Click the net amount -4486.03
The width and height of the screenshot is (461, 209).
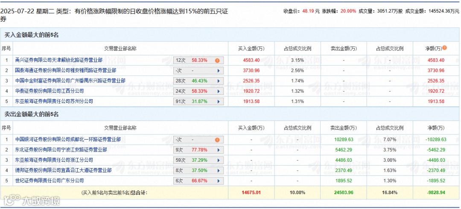[x=436, y=160]
